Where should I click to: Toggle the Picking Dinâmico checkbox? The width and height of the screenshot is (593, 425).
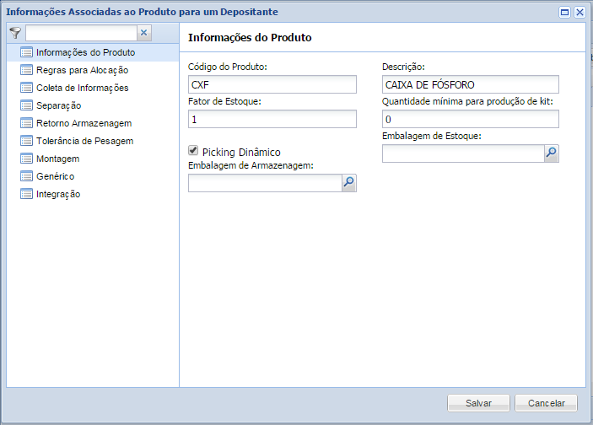[x=193, y=150]
